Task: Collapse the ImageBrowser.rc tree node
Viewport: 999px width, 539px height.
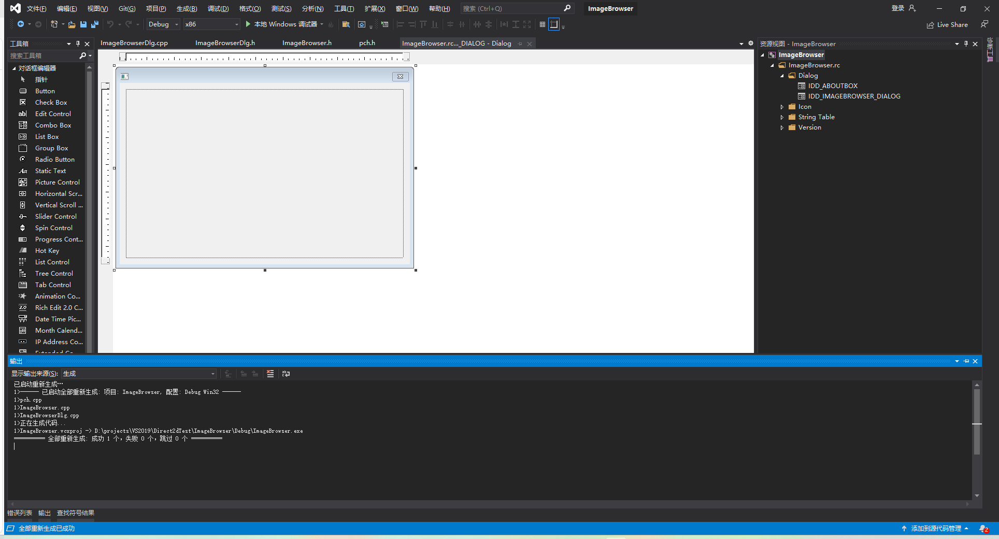Action: click(772, 65)
